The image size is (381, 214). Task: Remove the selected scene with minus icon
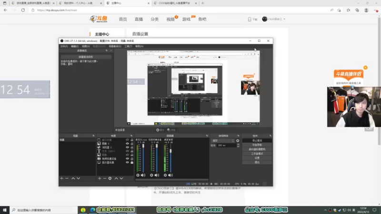coord(67,178)
